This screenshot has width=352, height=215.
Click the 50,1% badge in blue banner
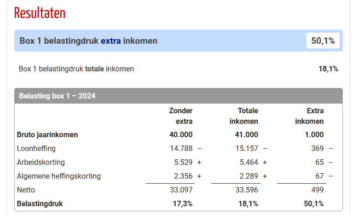[x=323, y=41]
